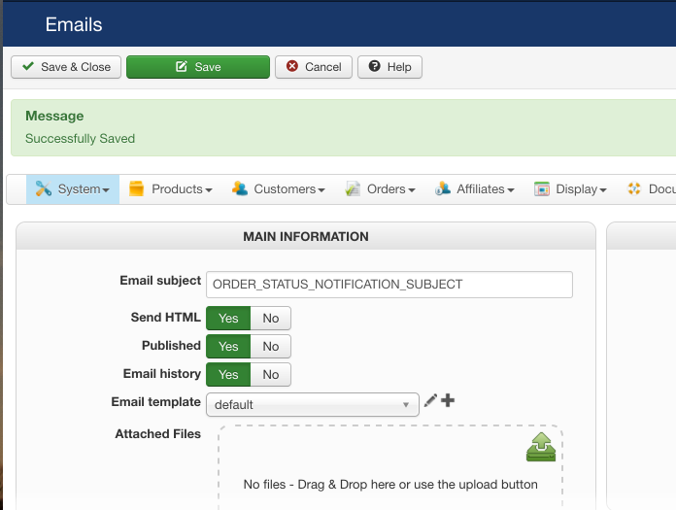Viewport: 676px width, 510px height.
Task: Click the edit icon on the Save button
Action: 182,66
